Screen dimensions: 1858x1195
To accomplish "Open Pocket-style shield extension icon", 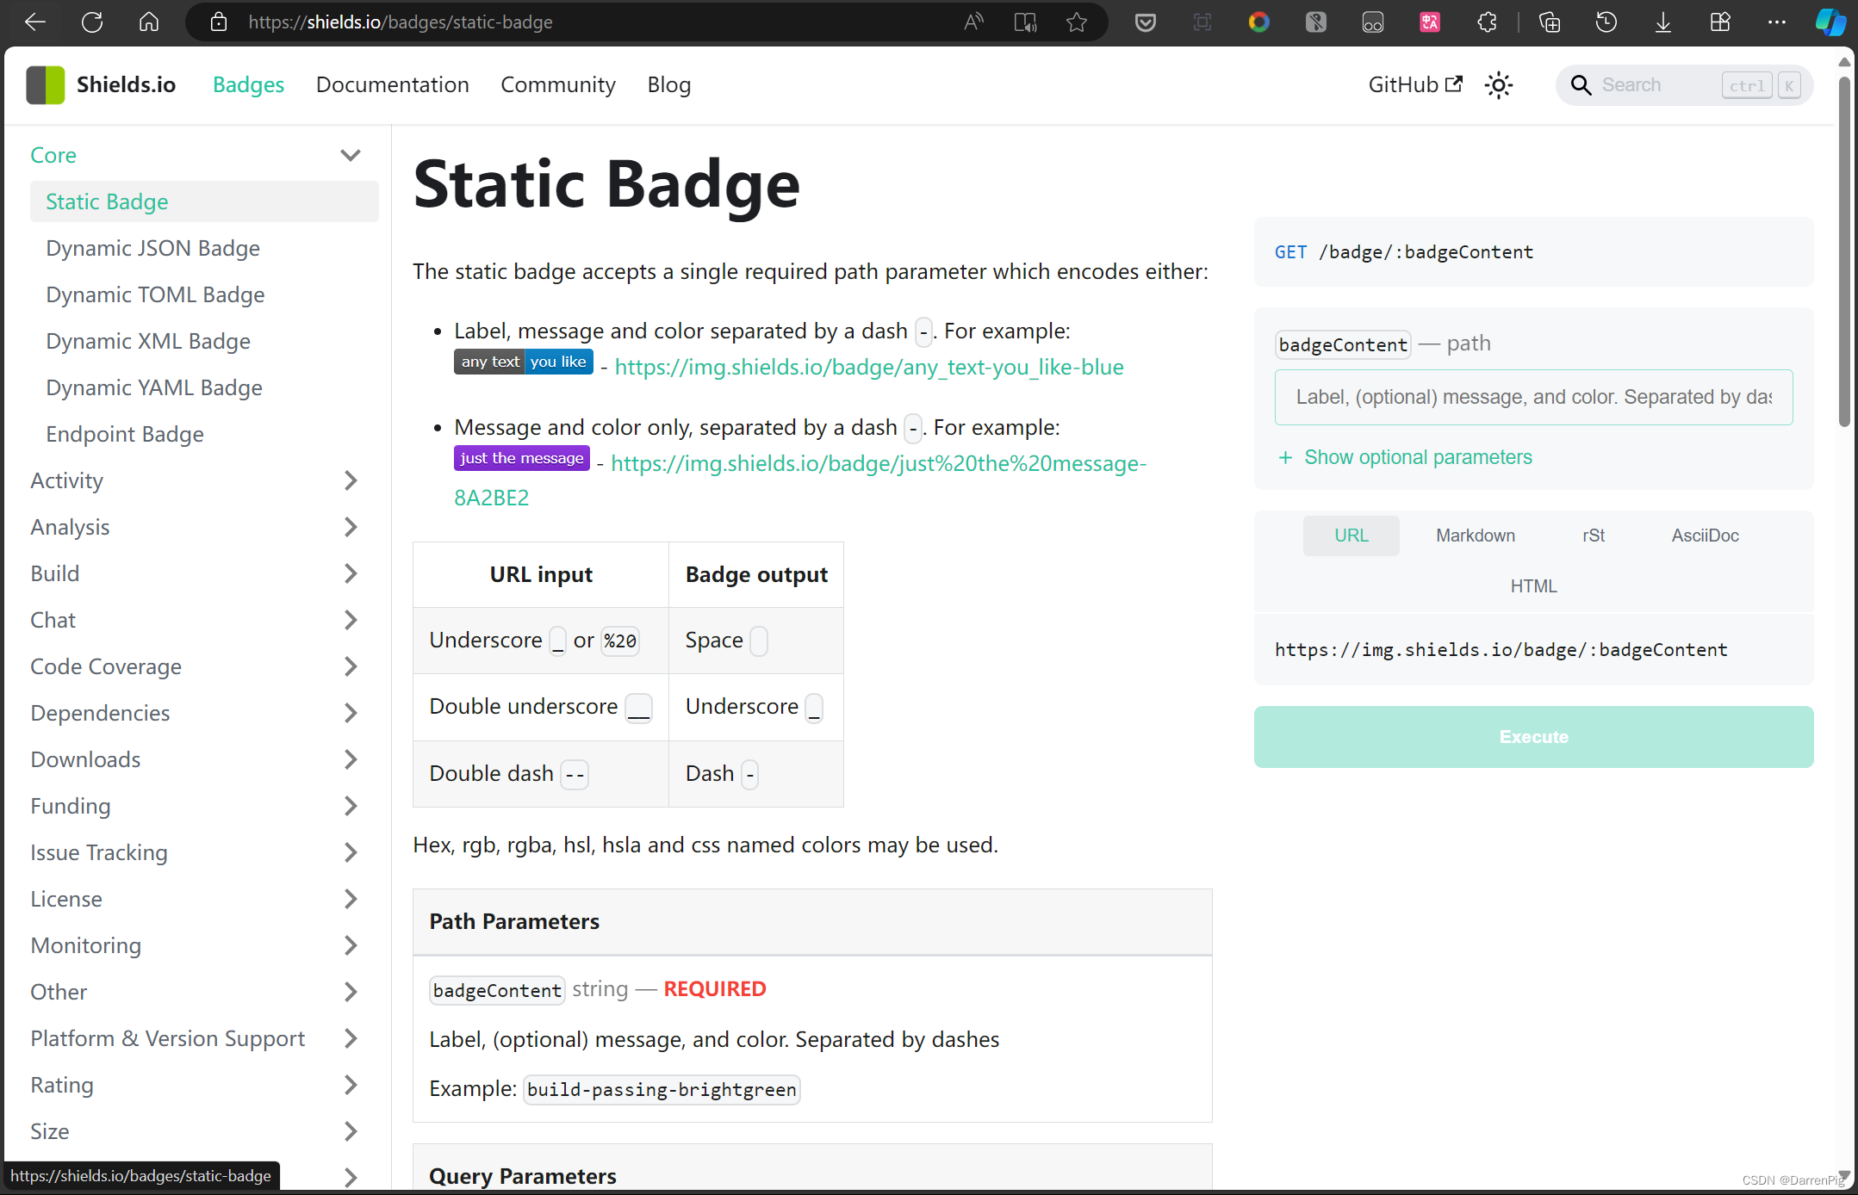I will coord(1146,22).
